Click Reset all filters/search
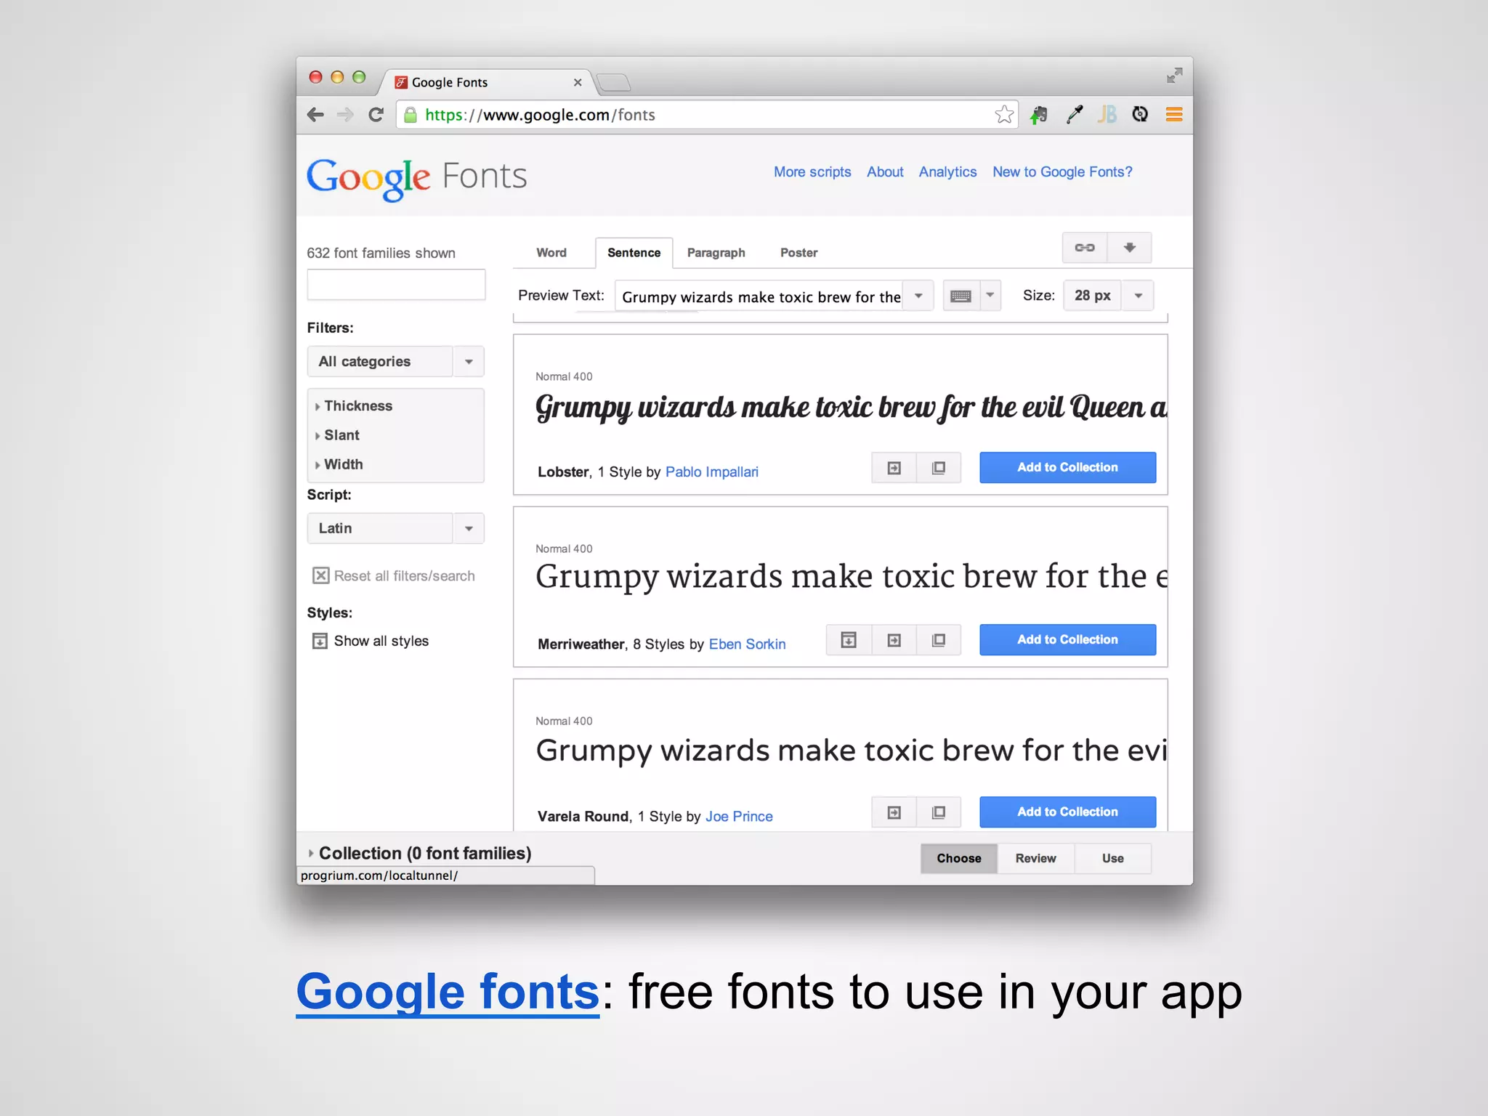This screenshot has width=1488, height=1116. tap(393, 575)
